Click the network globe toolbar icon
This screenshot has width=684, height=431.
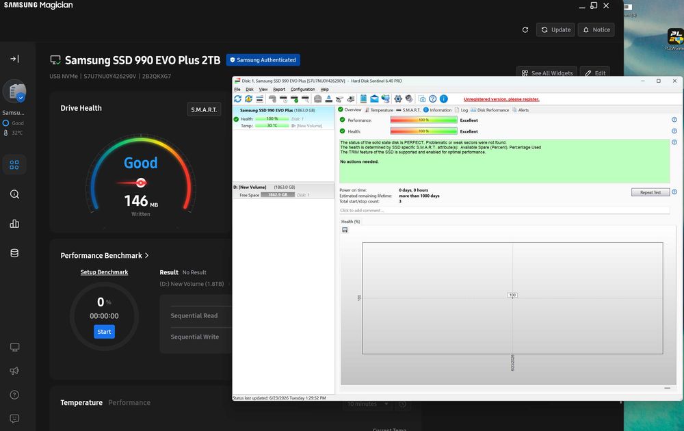(x=385, y=99)
